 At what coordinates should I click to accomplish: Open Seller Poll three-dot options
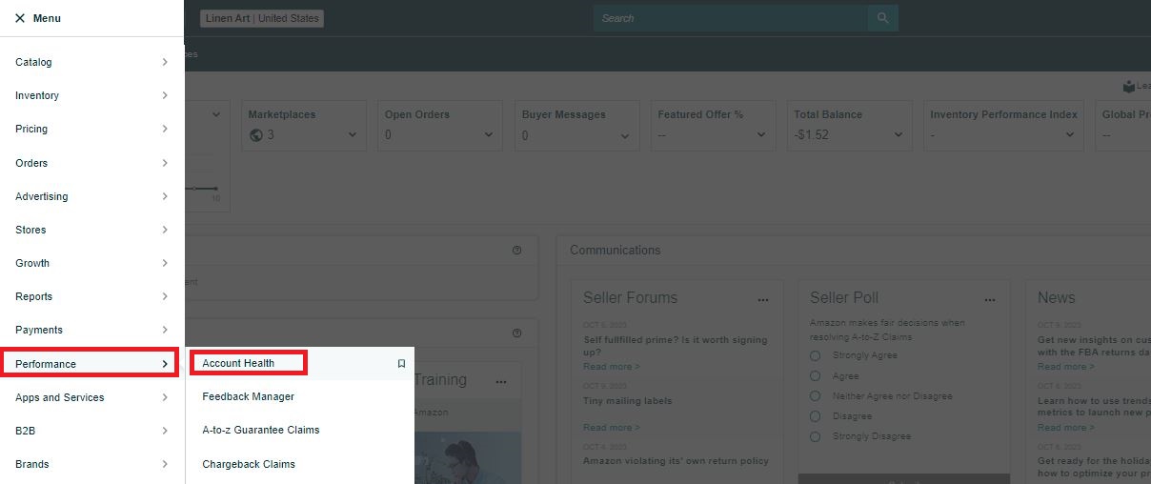[990, 299]
